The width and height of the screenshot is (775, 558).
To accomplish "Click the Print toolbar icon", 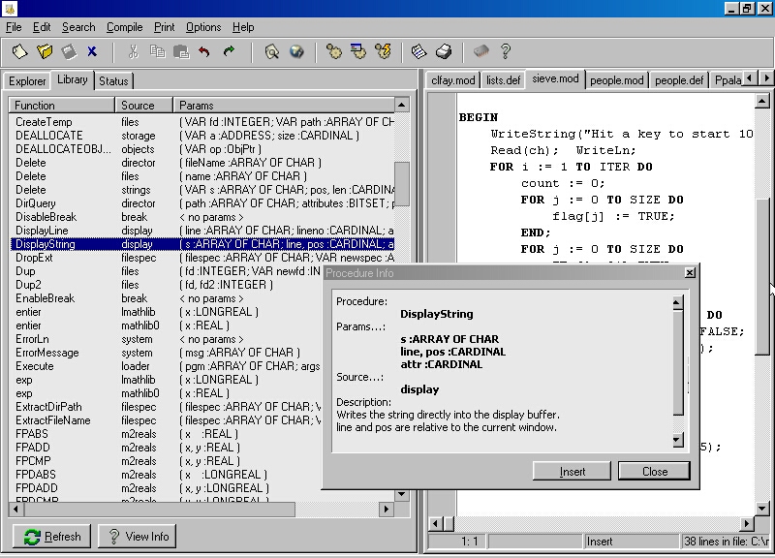I will point(444,51).
